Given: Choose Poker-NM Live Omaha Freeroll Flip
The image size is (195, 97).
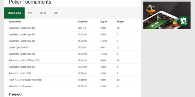Looking at the screenshot, I should pyautogui.click(x=73, y=80).
